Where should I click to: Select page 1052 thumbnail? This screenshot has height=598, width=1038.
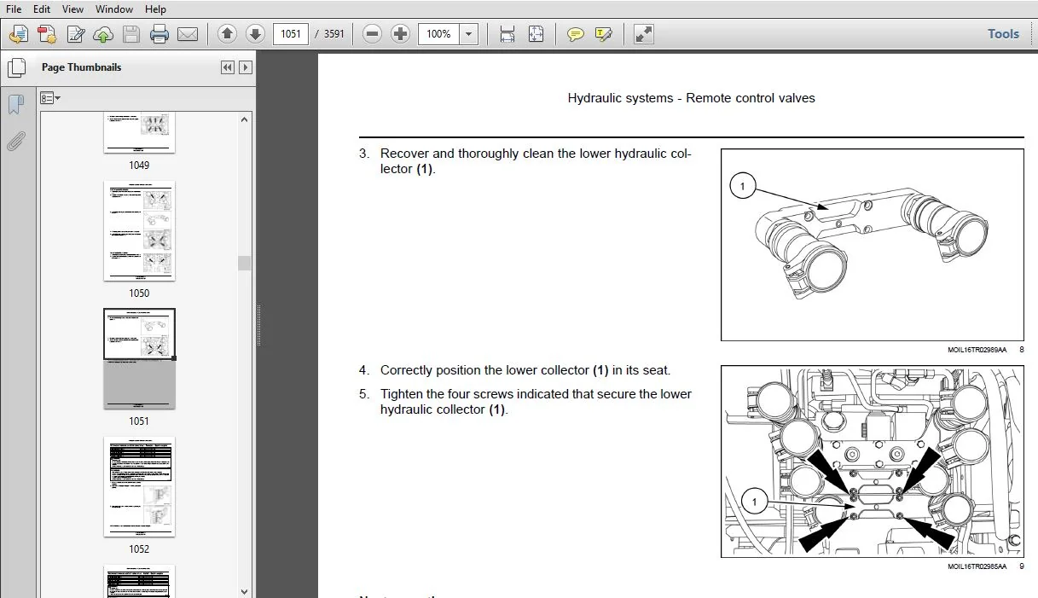tap(139, 486)
